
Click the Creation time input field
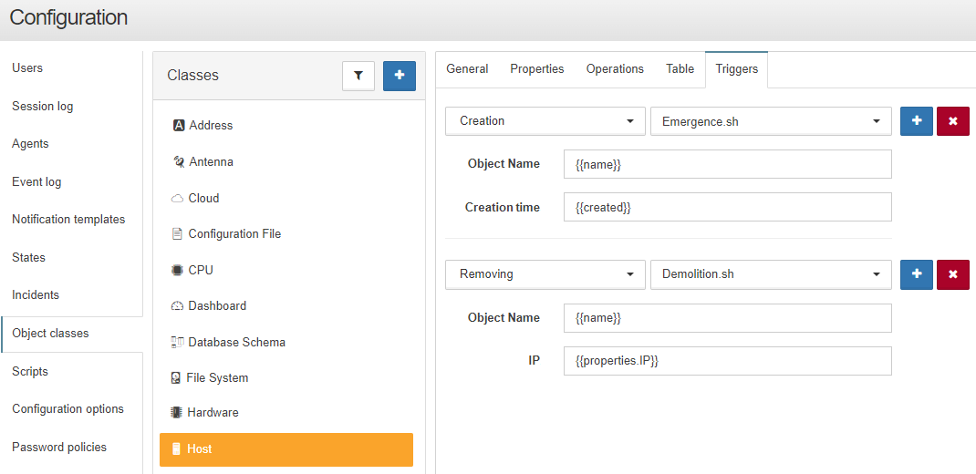[x=728, y=207]
